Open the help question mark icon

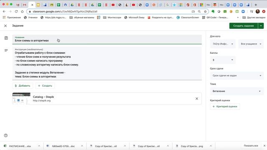coord(5,135)
